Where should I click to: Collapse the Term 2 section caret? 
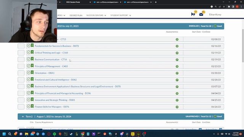point(23,116)
